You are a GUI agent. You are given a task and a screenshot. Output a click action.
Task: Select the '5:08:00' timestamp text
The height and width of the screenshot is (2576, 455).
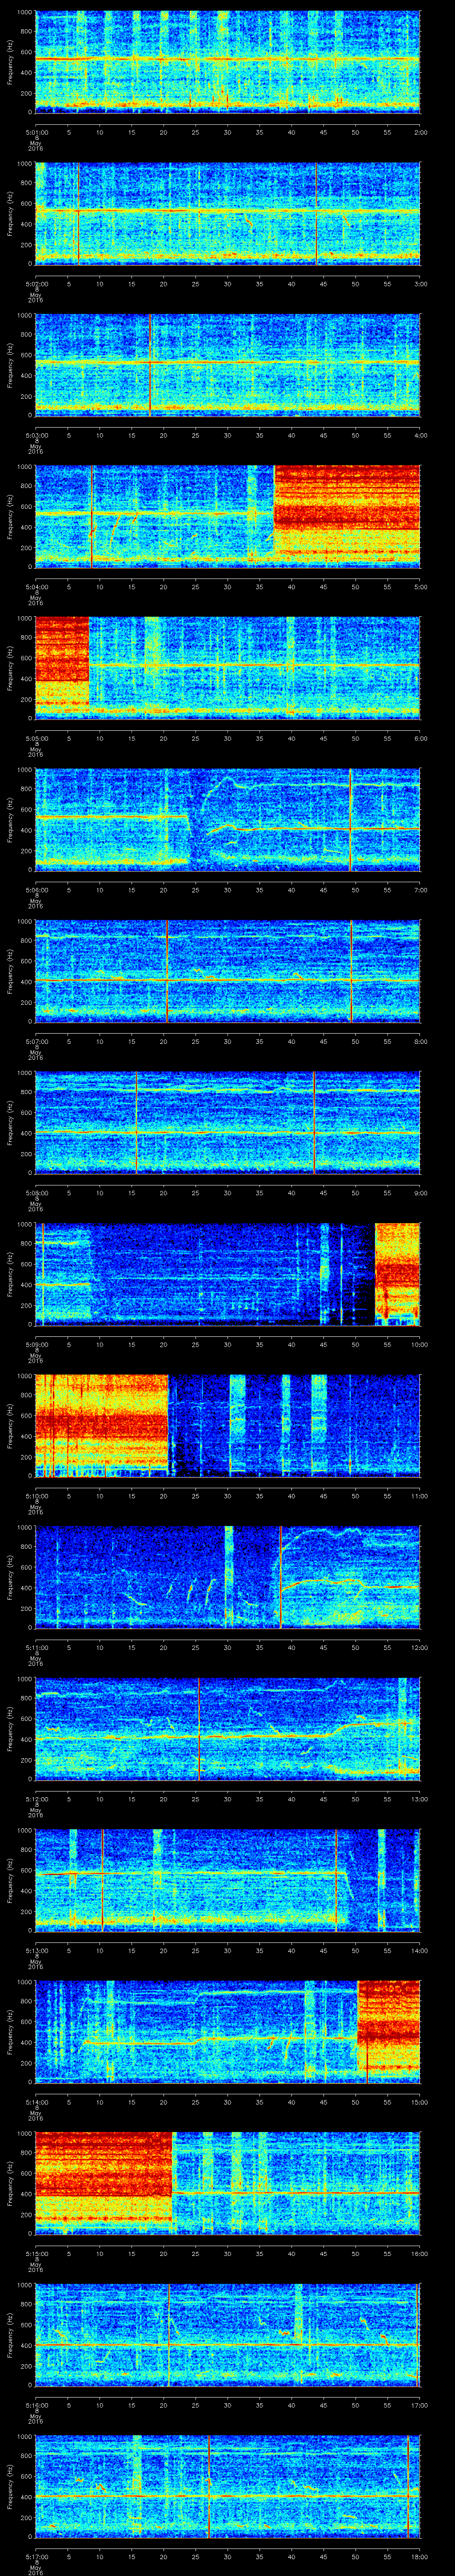(36, 1194)
